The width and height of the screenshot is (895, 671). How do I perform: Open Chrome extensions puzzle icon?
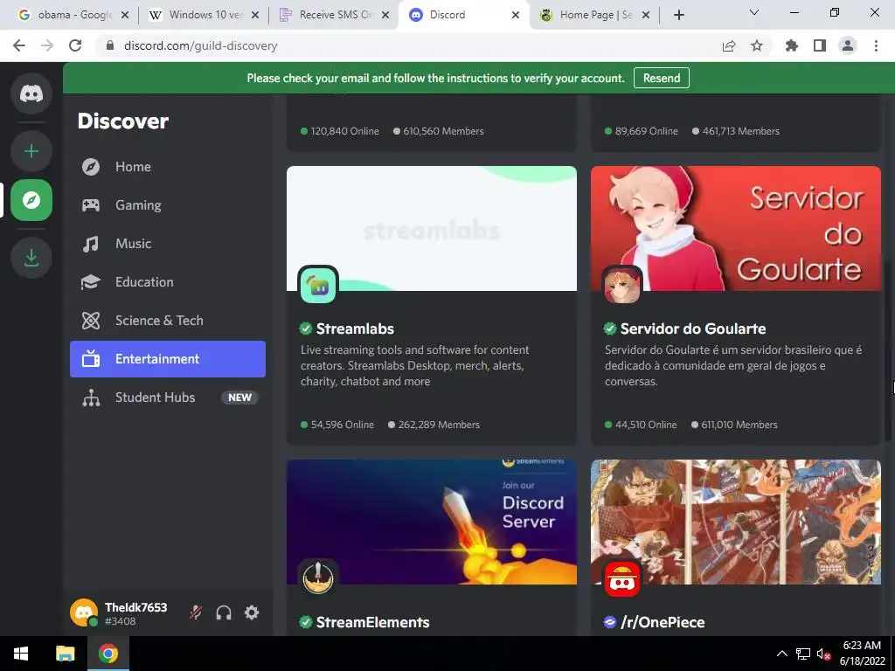click(792, 45)
